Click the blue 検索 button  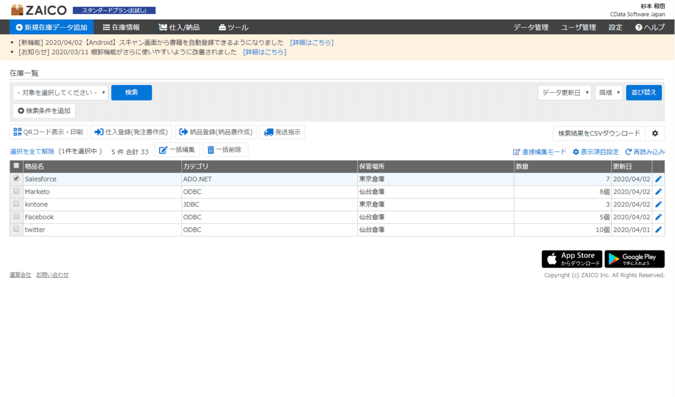[132, 93]
